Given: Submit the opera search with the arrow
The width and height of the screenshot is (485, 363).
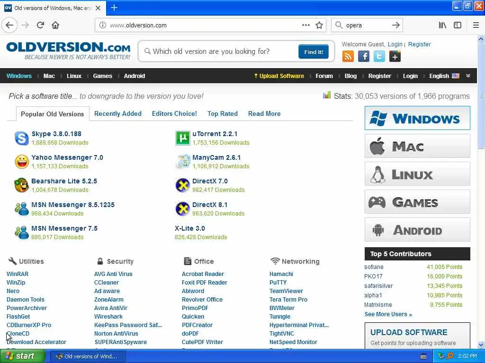Looking at the screenshot, I should click(x=395, y=25).
